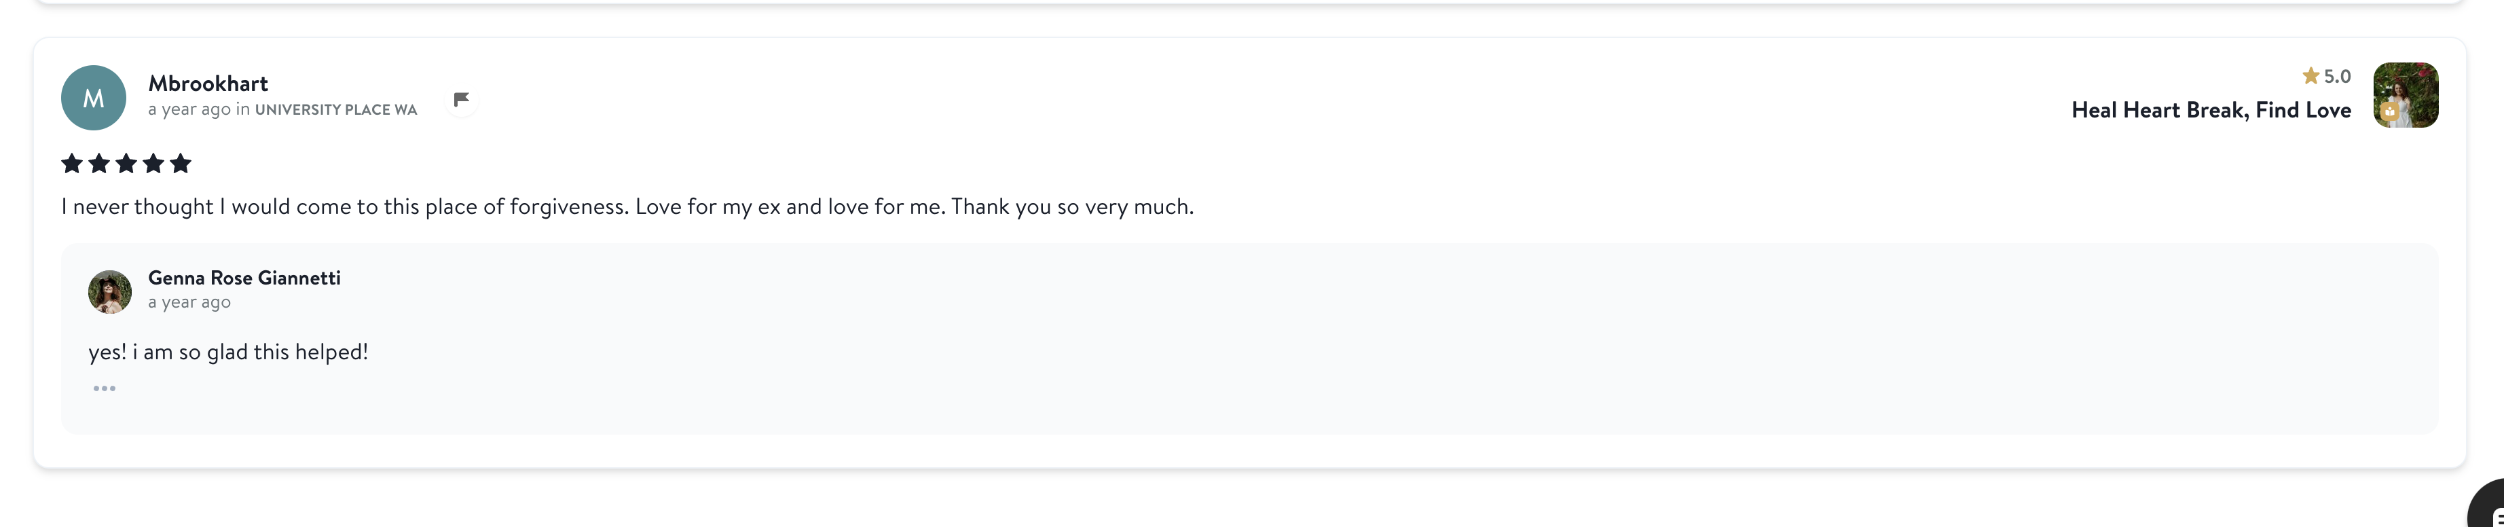Screen dimensions: 2504x527
Task: Click the fourth star in review rating
Action: click(x=153, y=164)
